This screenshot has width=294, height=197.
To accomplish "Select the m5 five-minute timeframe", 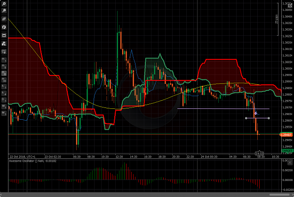I will pyautogui.click(x=4, y=66).
